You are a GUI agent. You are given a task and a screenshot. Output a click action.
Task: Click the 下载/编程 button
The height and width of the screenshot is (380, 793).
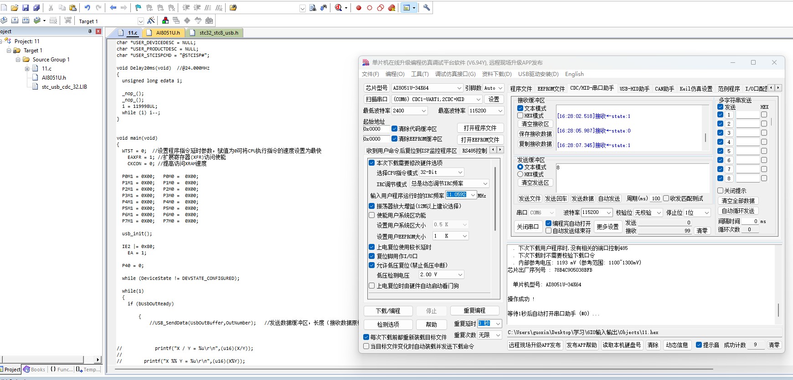[388, 311]
